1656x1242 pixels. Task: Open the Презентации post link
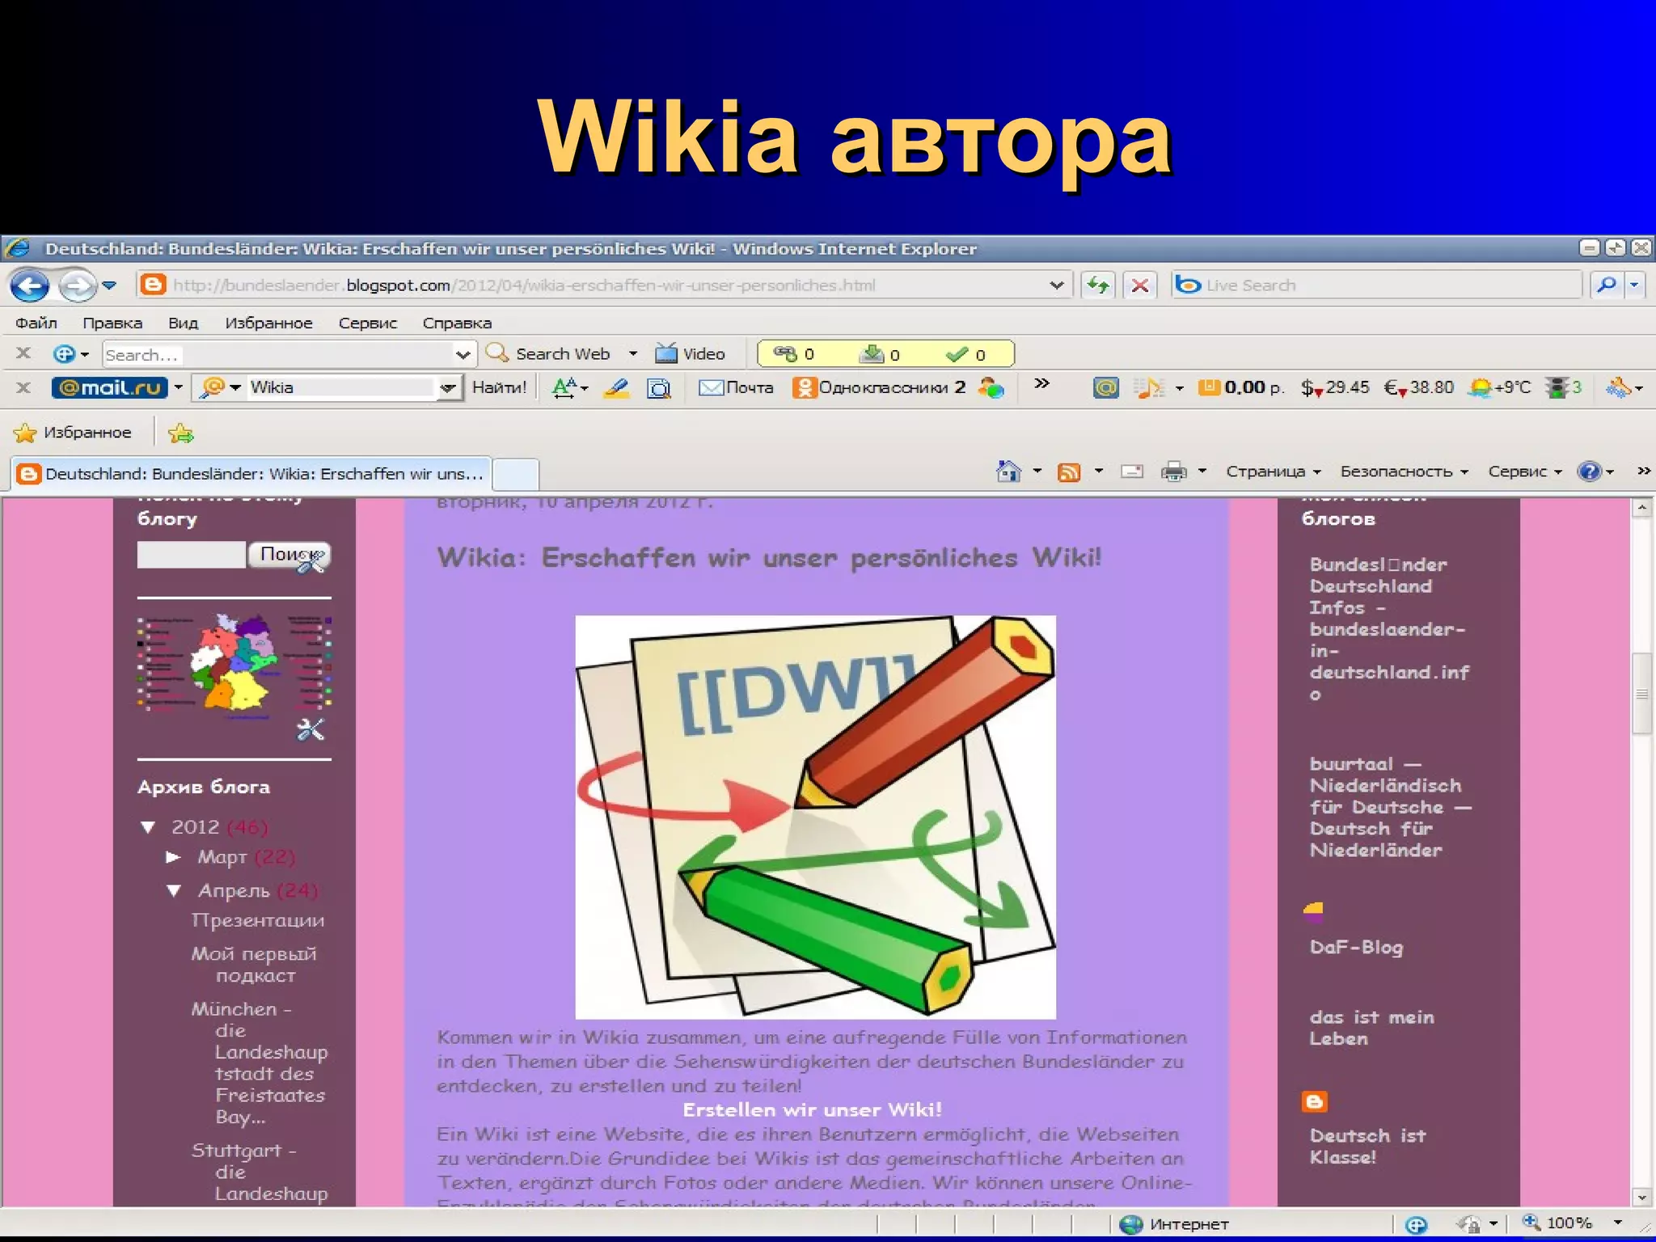(x=258, y=920)
